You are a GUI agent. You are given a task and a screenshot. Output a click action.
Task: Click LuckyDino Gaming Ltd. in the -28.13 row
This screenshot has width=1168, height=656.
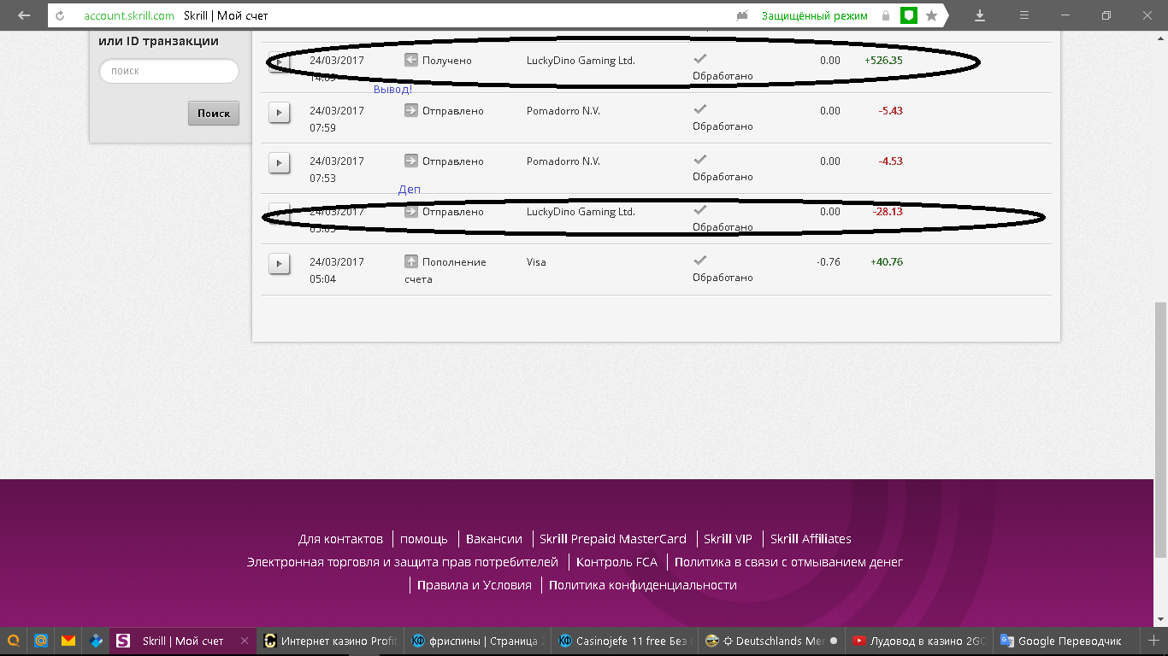point(581,211)
